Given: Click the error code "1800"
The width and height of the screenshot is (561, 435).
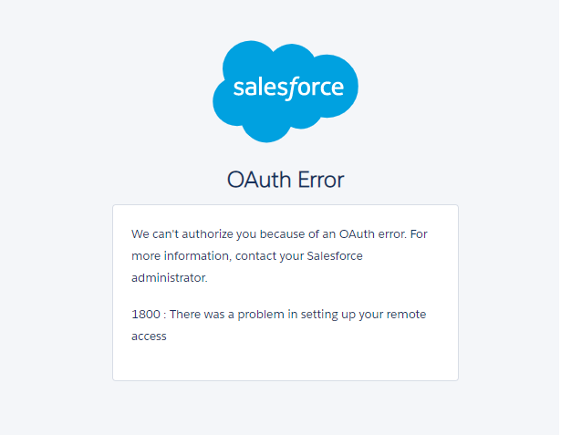Looking at the screenshot, I should tap(145, 315).
